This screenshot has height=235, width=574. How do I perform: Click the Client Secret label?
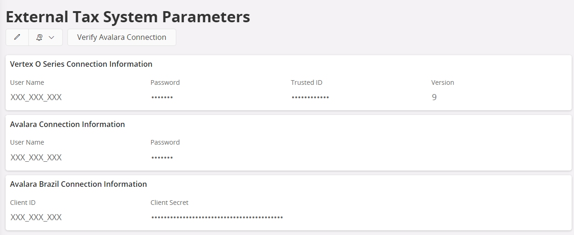pyautogui.click(x=169, y=203)
